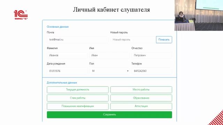
Task: Click the Дата рождения field
Action: [x=67, y=71]
